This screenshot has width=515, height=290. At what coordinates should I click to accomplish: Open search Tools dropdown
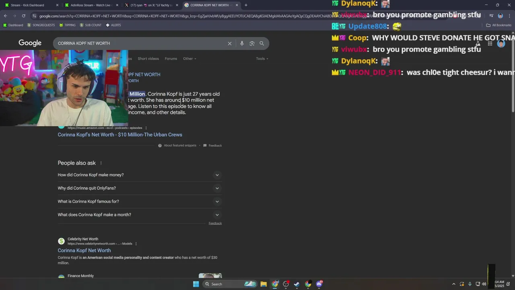point(262,59)
